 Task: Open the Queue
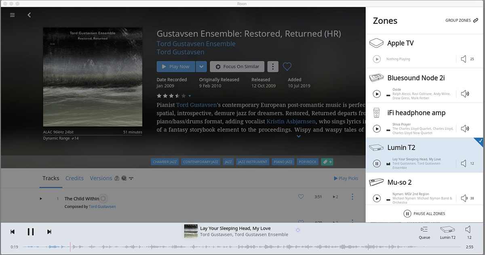coord(424,233)
